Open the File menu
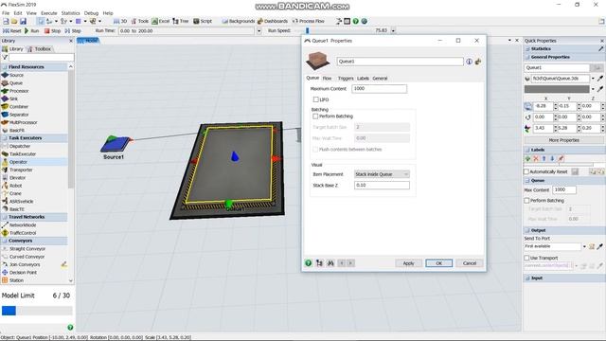The width and height of the screenshot is (606, 341). click(6, 13)
